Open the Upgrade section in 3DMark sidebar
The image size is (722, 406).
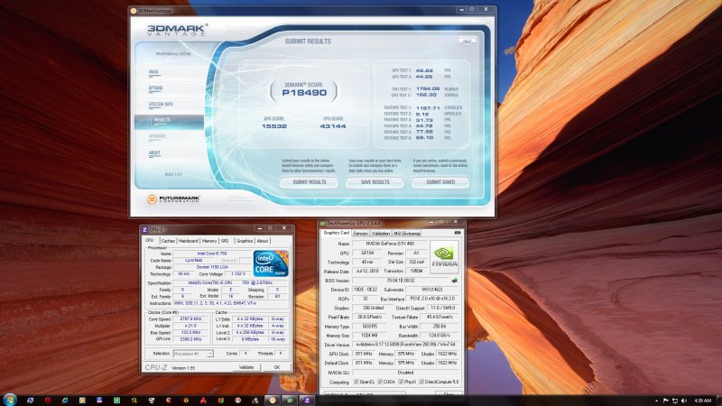[157, 136]
